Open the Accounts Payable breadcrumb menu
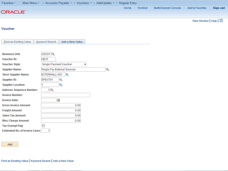The image size is (228, 171). (x=58, y=3)
